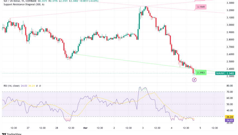The height and width of the screenshot is (135, 238).
Task: Click the 2.7000 price axis label
Action: point(230,47)
